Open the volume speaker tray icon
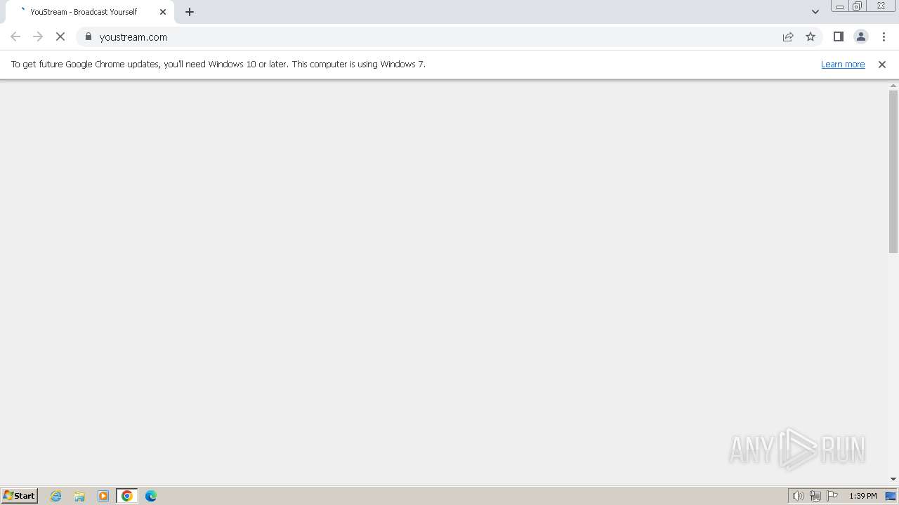Screen dimensions: 899x505 [x=798, y=496]
